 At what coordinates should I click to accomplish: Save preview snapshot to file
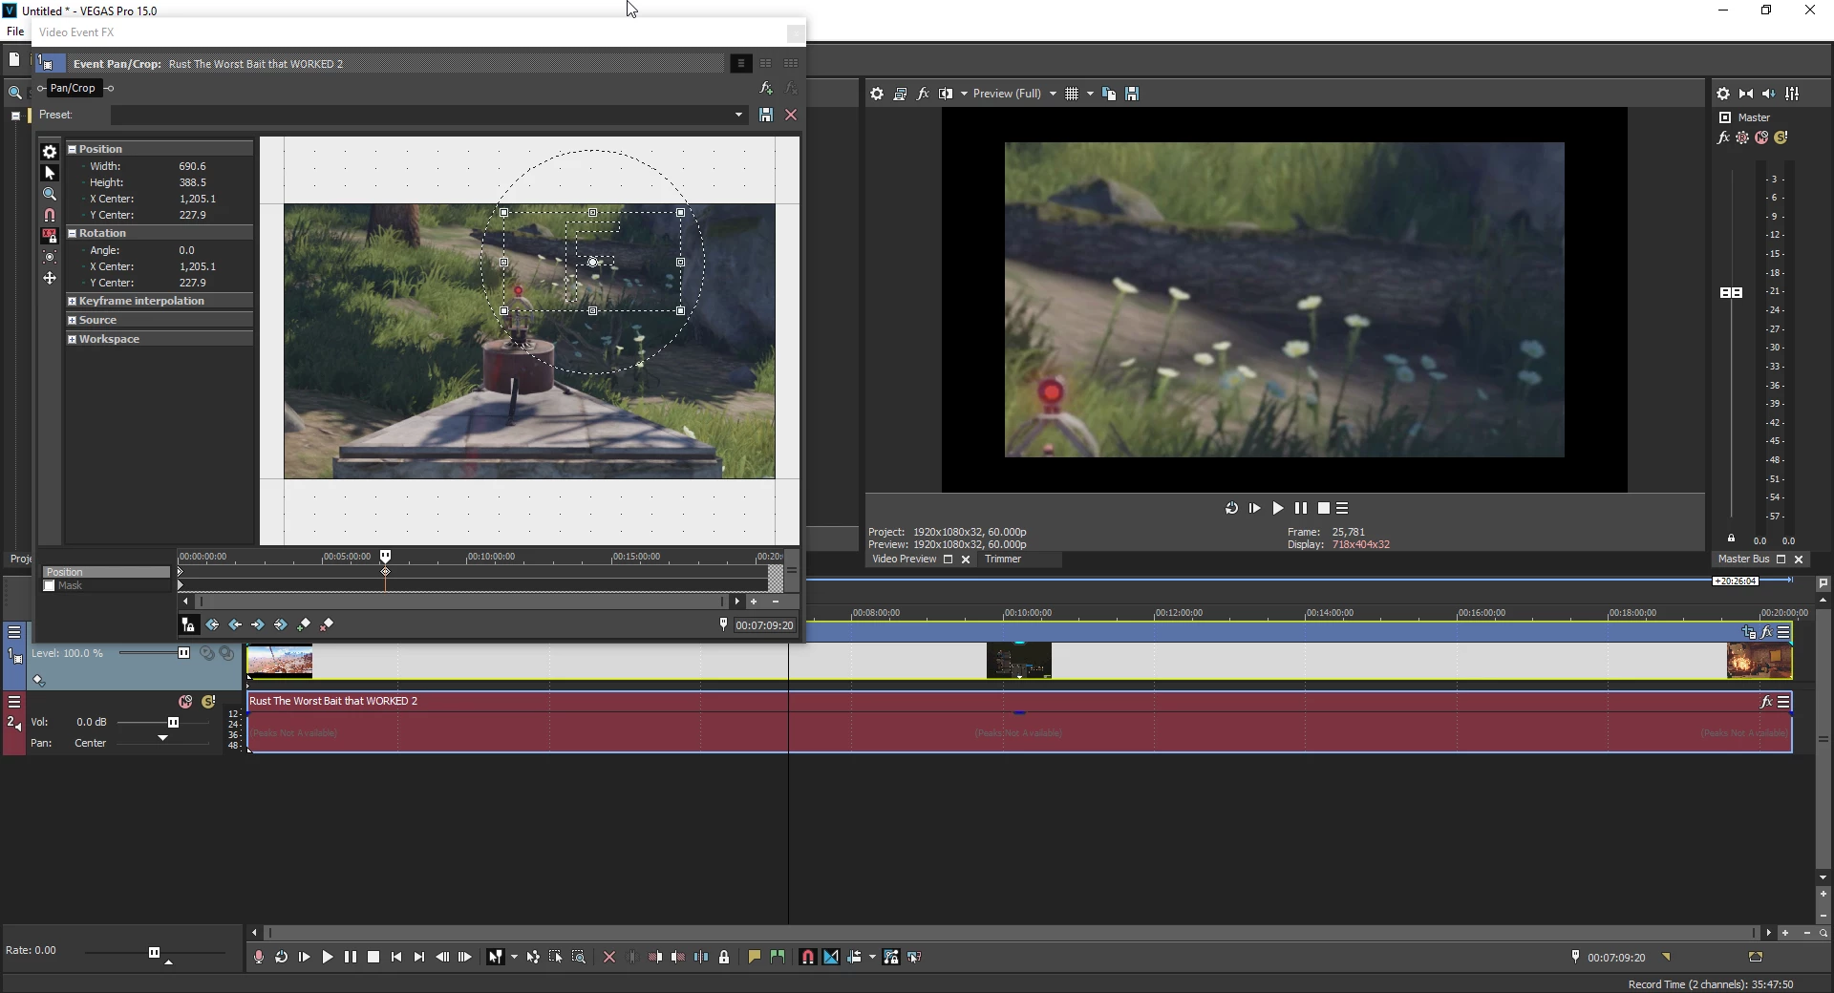pos(1132,94)
